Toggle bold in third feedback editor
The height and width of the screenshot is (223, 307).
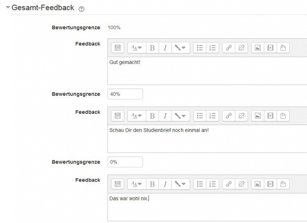coord(152,184)
